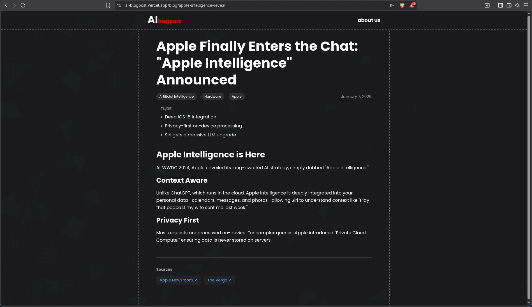The height and width of the screenshot is (307, 532).
Task: Open the browser hamburger menu
Action: point(526,5)
